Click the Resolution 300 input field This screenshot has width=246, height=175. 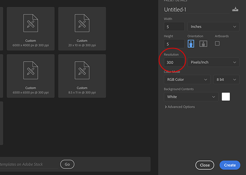[174, 62]
